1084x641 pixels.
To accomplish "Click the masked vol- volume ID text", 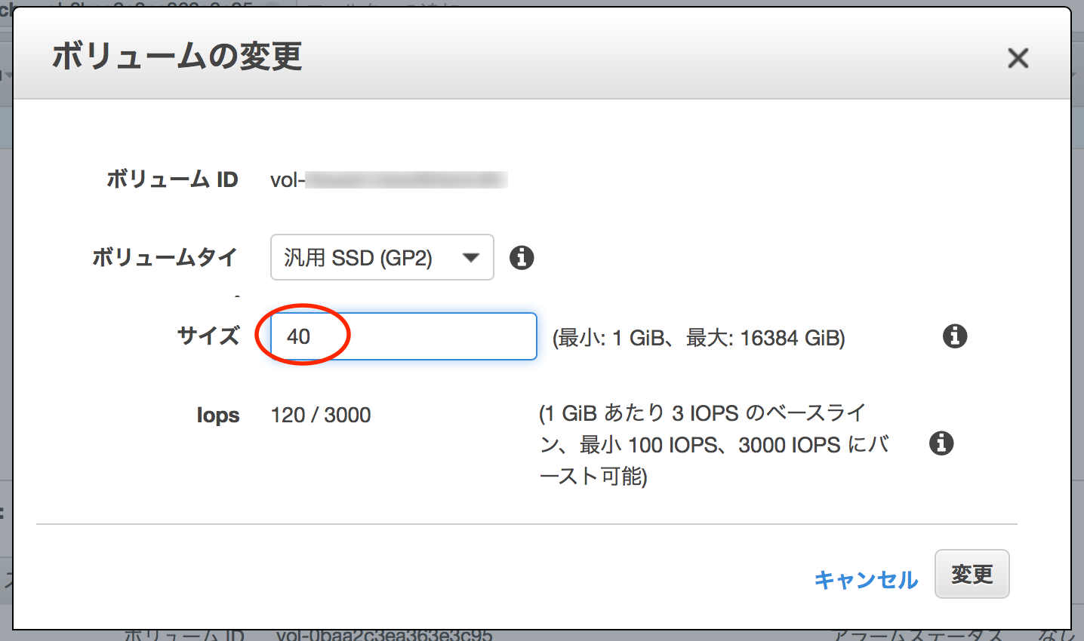I will (389, 179).
